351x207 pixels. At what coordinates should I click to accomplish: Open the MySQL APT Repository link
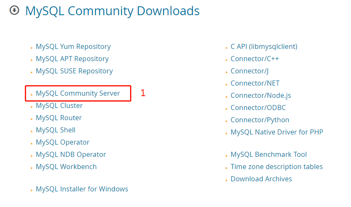click(x=72, y=59)
